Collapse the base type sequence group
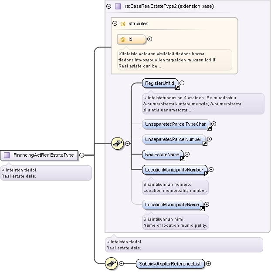This screenshot has height=272, width=271. point(128,144)
